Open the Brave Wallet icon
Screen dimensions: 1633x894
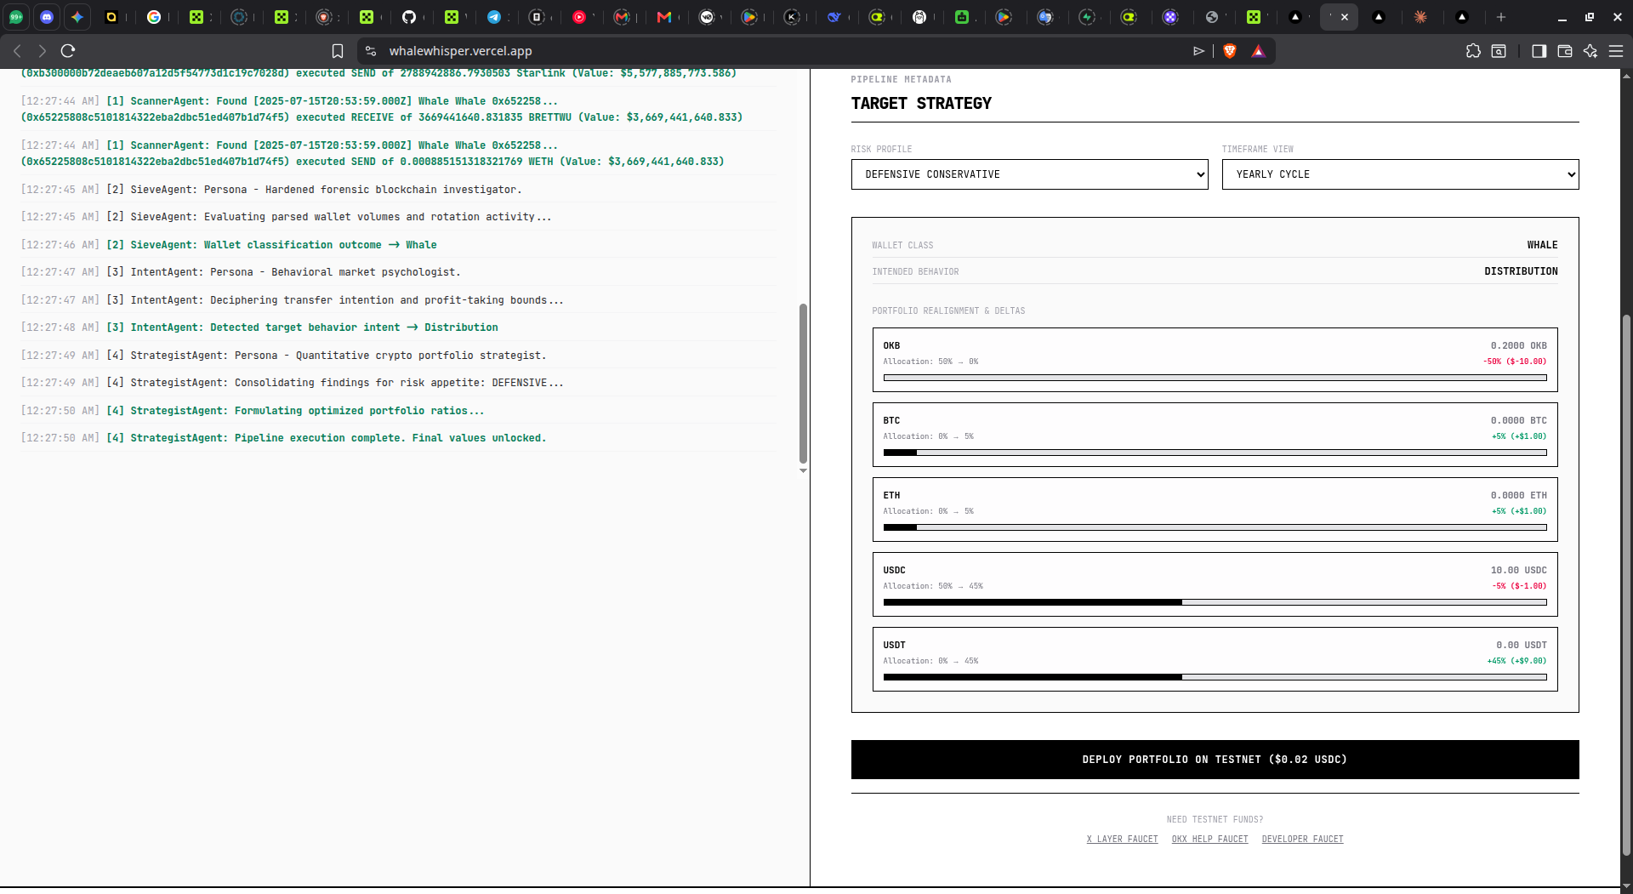click(x=1564, y=51)
